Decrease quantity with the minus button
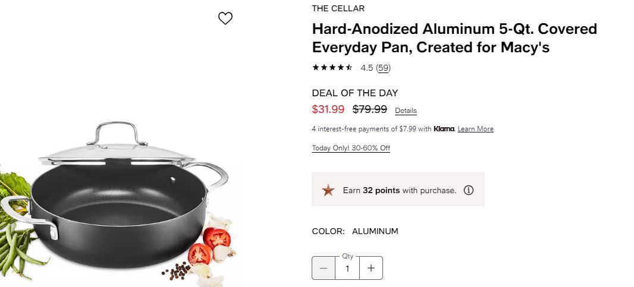Screen dimensions: 634x287 [323, 268]
